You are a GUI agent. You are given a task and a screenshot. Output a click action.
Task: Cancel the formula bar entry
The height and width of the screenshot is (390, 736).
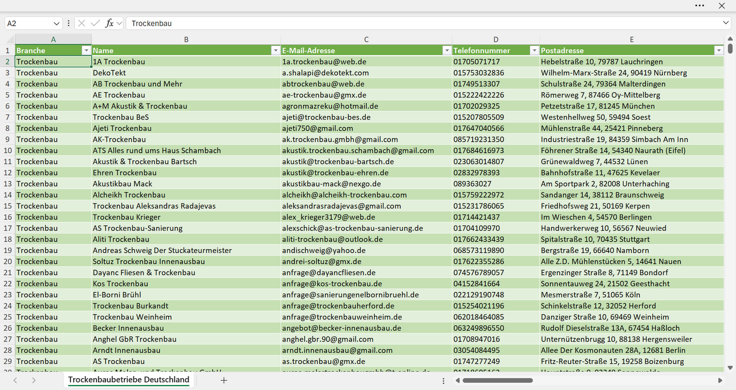[81, 23]
